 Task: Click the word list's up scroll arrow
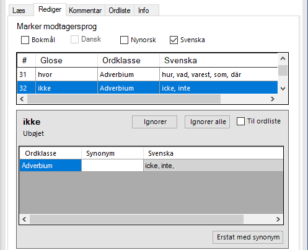[x=283, y=58]
